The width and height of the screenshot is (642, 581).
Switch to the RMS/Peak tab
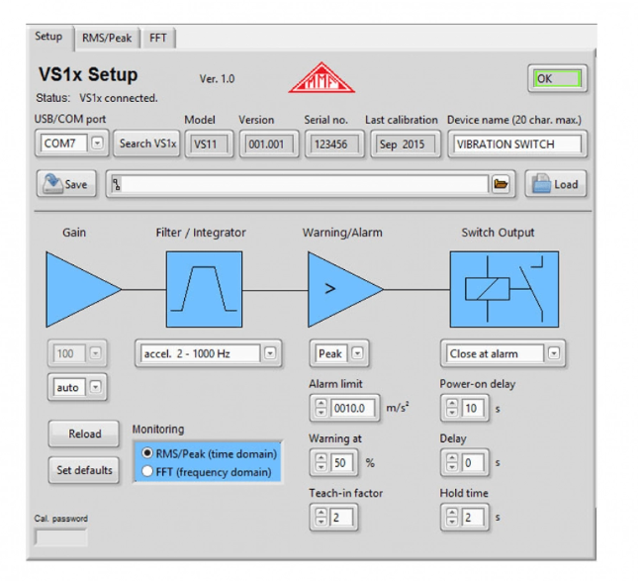[107, 38]
